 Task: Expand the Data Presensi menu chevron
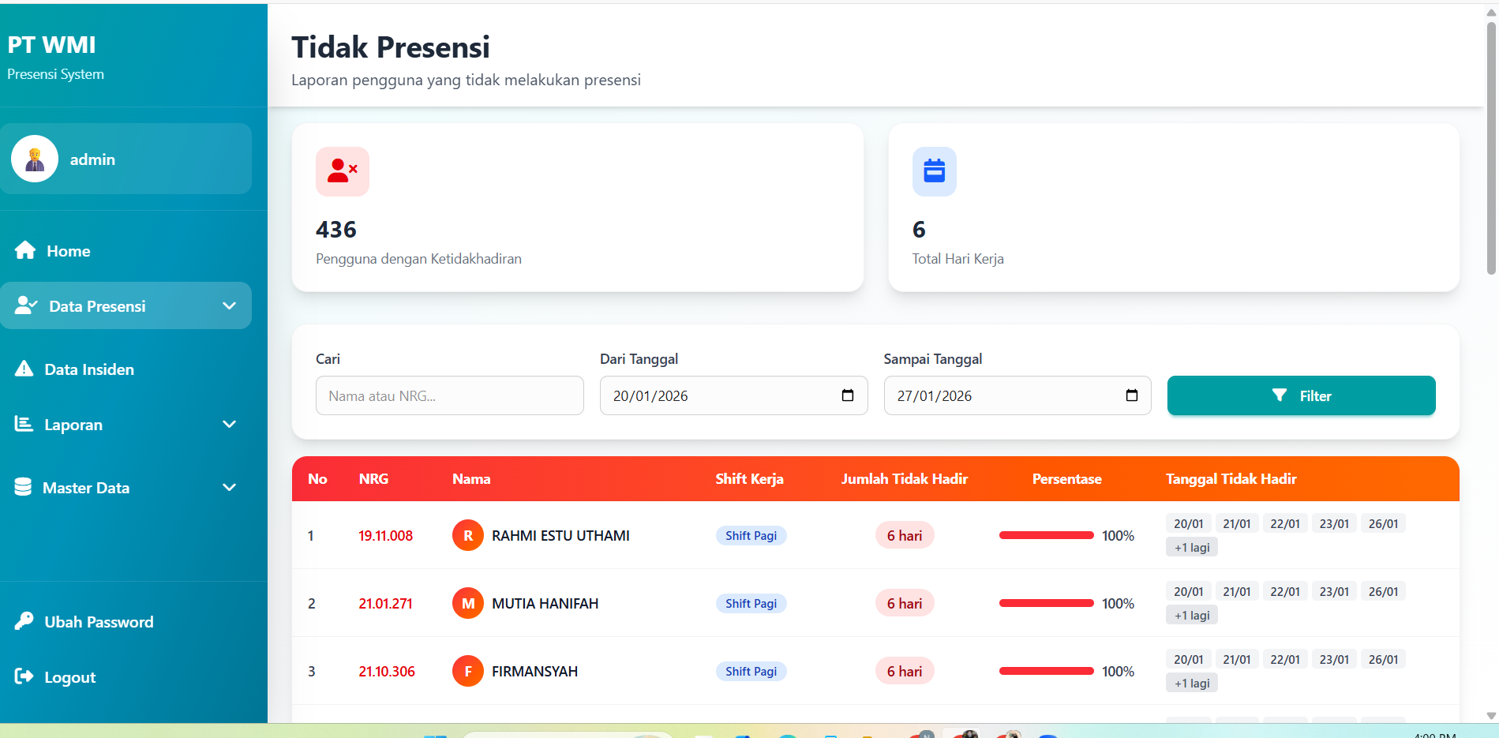(x=230, y=306)
